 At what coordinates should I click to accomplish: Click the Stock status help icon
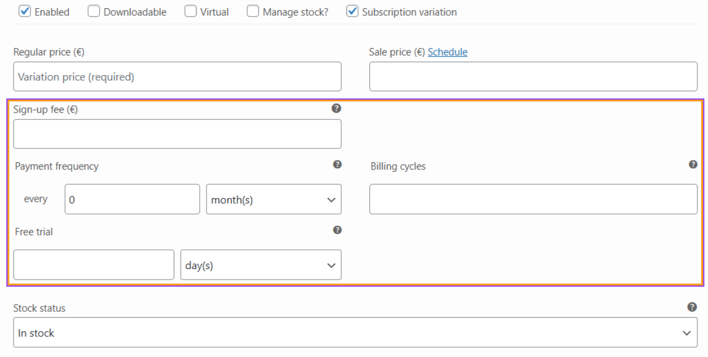[x=692, y=307]
